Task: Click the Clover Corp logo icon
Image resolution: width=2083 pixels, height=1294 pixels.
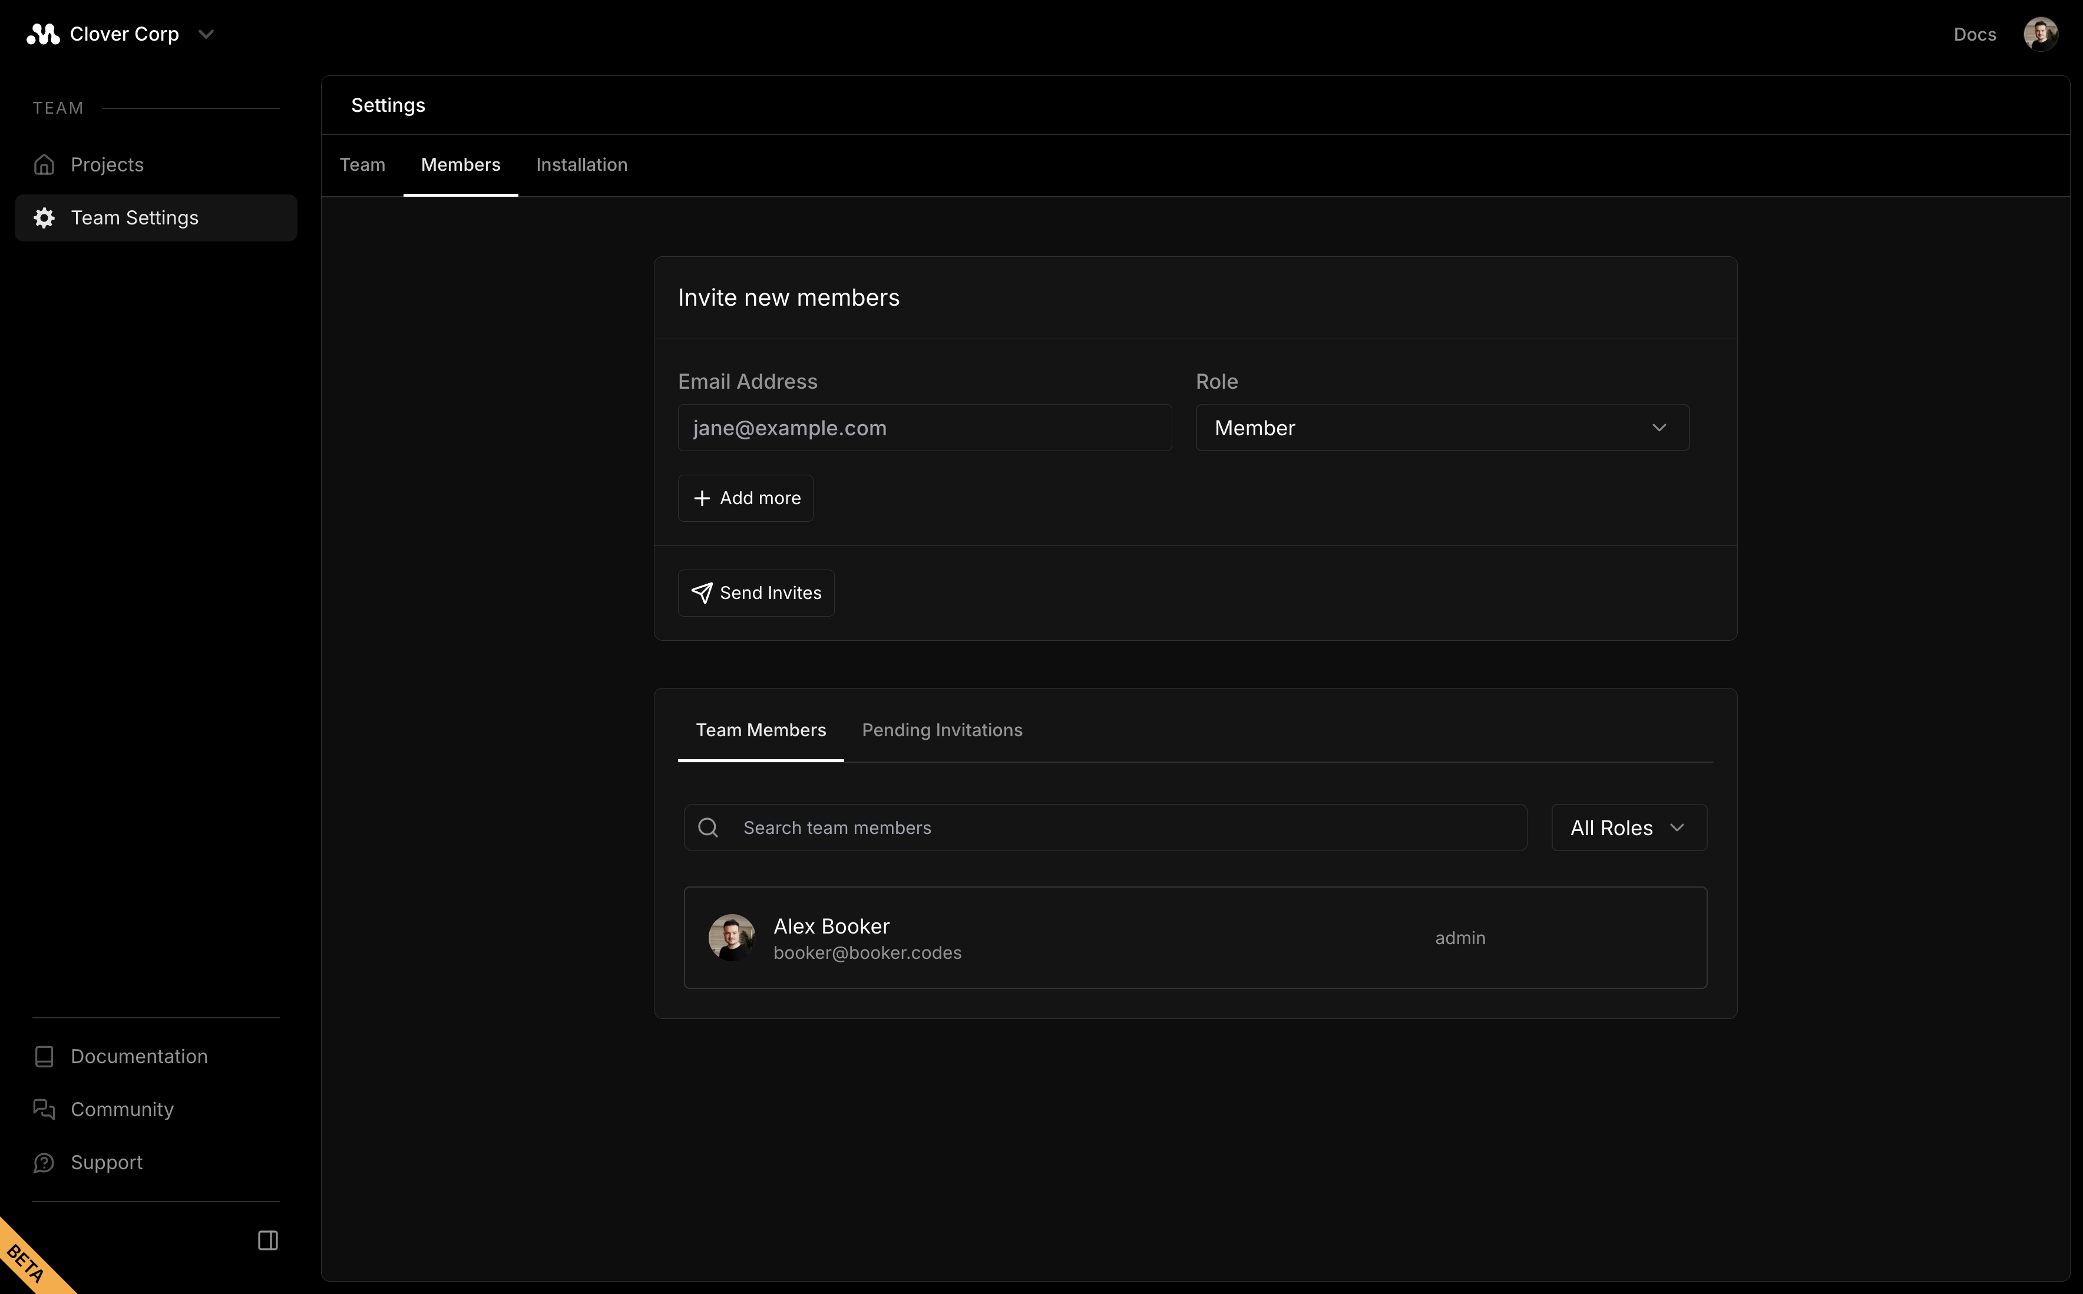Action: click(43, 34)
